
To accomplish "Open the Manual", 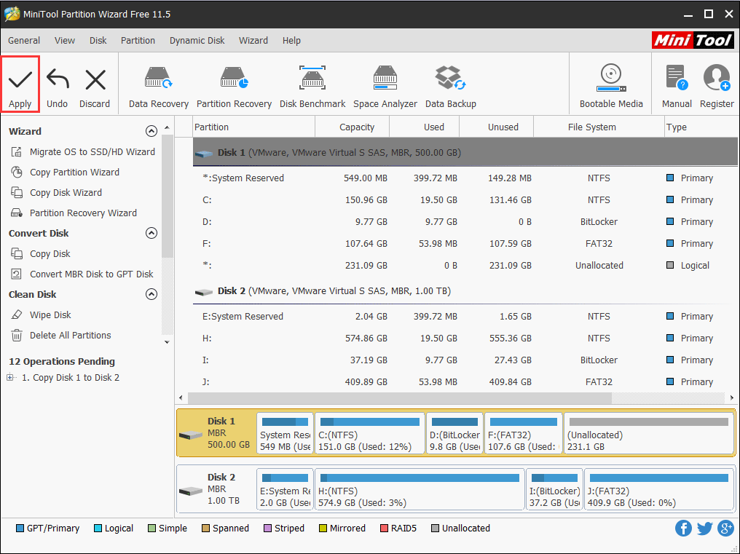I will [677, 87].
